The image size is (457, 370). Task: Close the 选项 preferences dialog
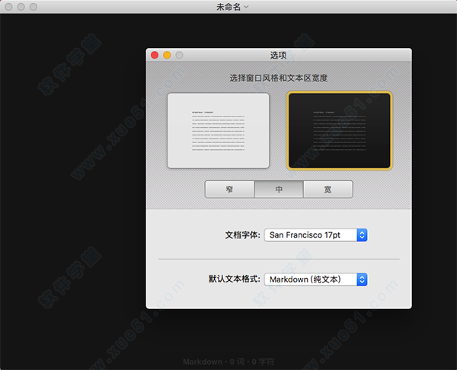(155, 55)
